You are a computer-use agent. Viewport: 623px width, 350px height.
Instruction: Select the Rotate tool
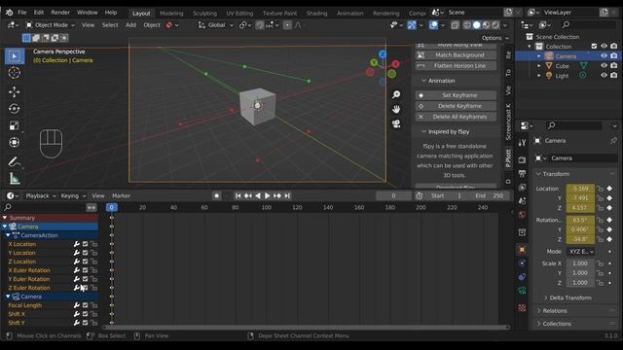click(x=15, y=109)
